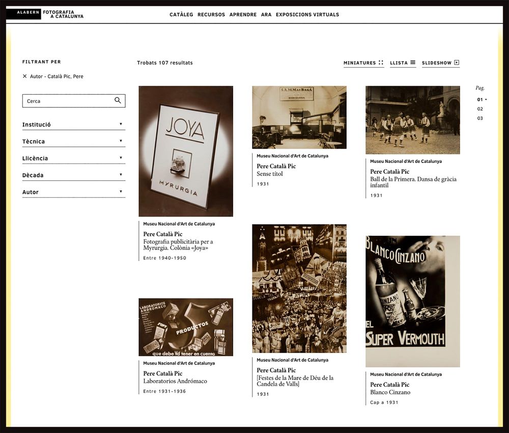Go to page 02
The width and height of the screenshot is (509, 433).
(480, 109)
